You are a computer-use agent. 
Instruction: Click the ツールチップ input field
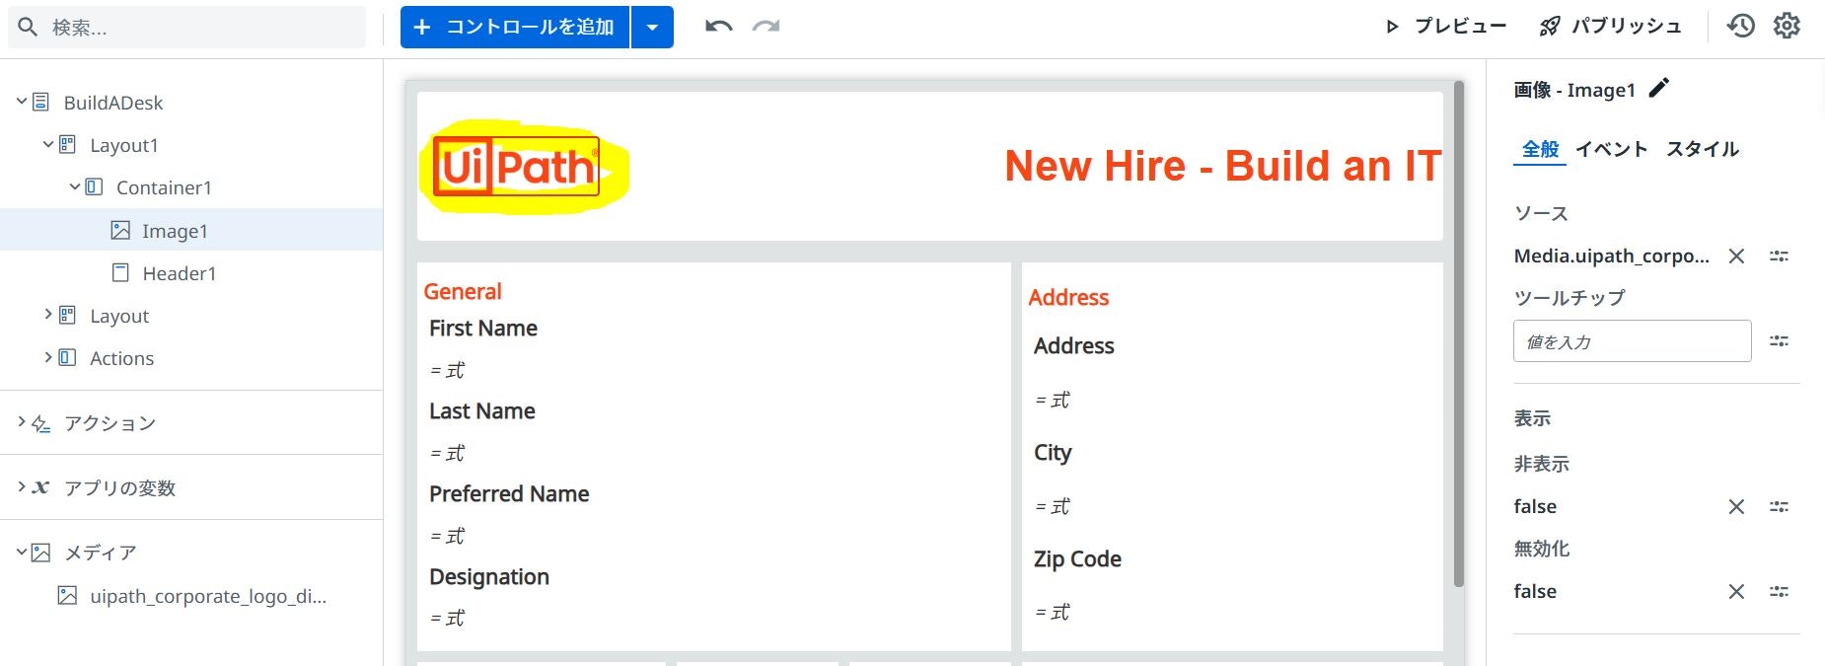point(1632,341)
